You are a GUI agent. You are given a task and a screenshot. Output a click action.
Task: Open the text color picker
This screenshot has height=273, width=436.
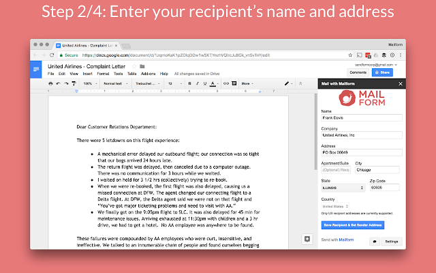pyautogui.click(x=213, y=83)
